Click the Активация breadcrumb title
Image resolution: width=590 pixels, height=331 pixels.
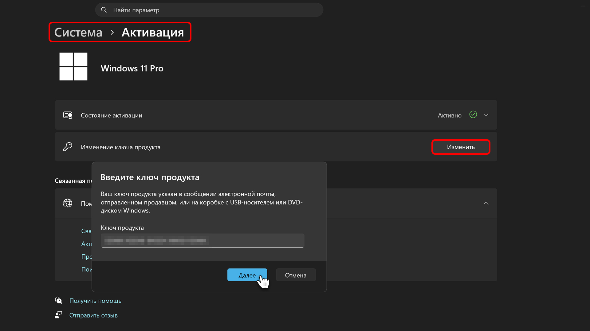coord(153,32)
